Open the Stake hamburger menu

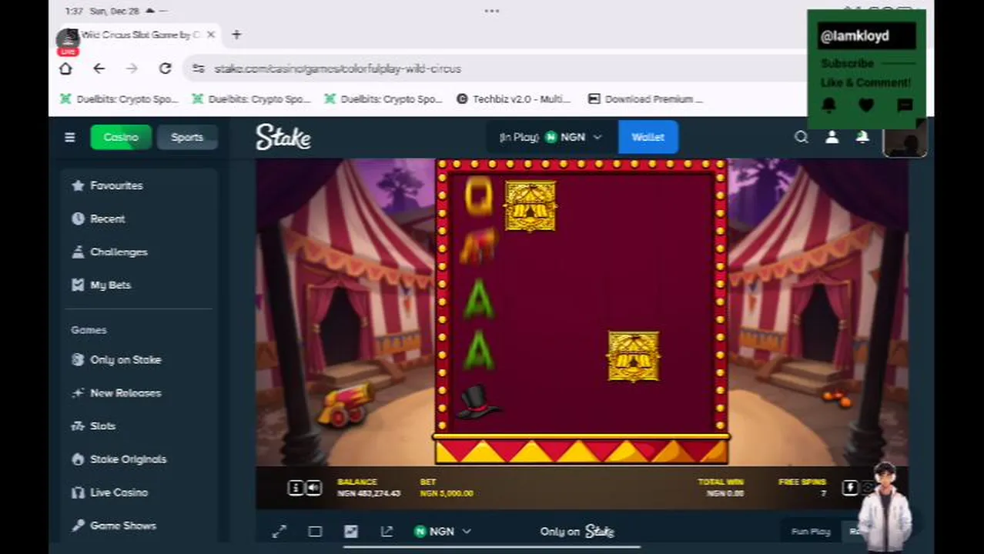pyautogui.click(x=69, y=137)
